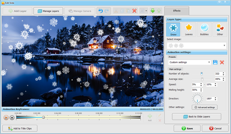This screenshot has height=134, width=231.
Task: Open the Manage Layers tab
Action: pyautogui.click(x=48, y=11)
